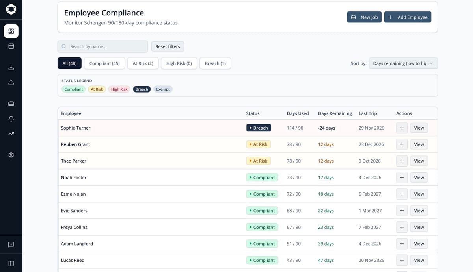Open the briefcase jobs icon in sidebar

11,104
